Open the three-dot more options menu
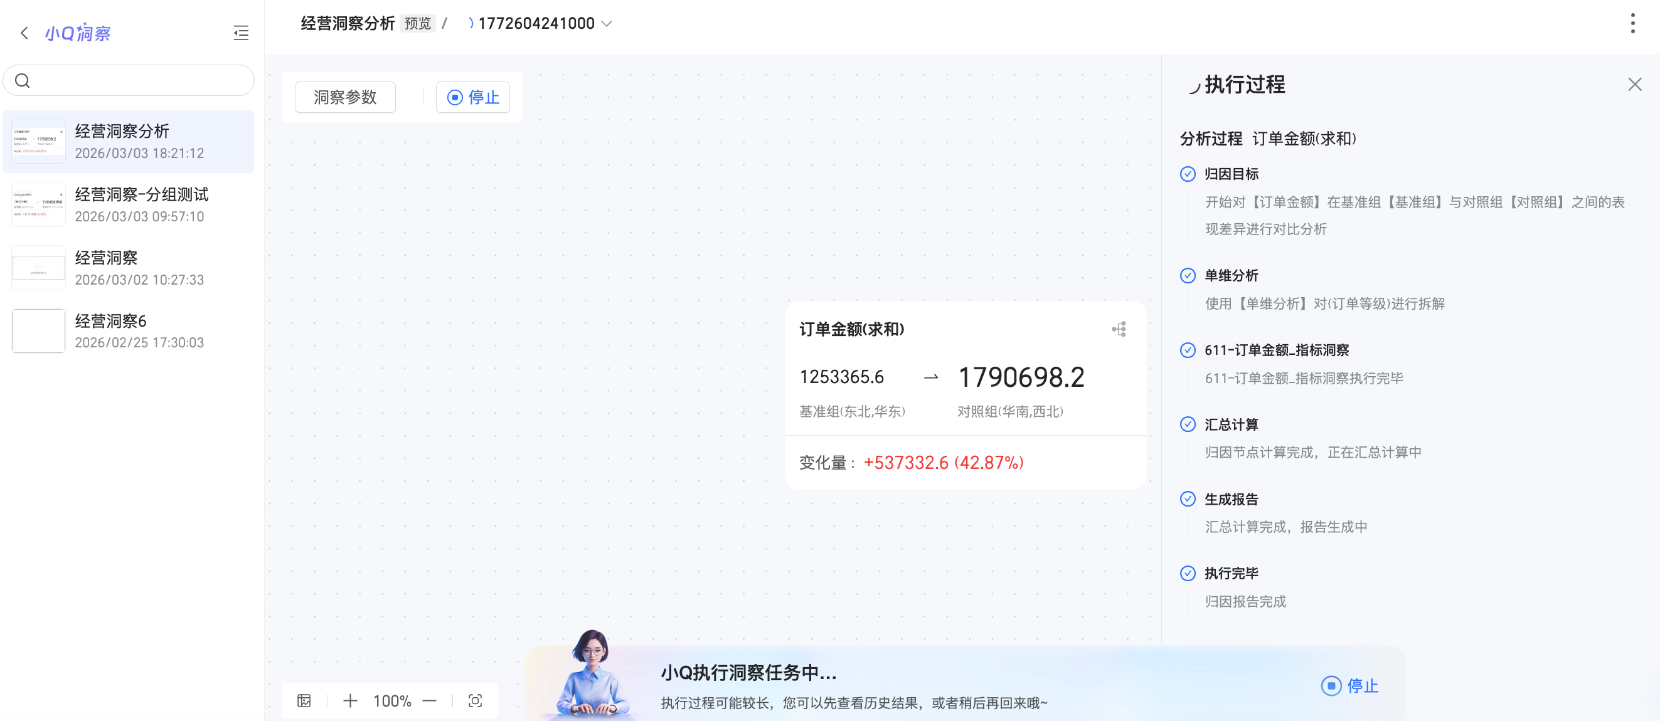 tap(1632, 23)
